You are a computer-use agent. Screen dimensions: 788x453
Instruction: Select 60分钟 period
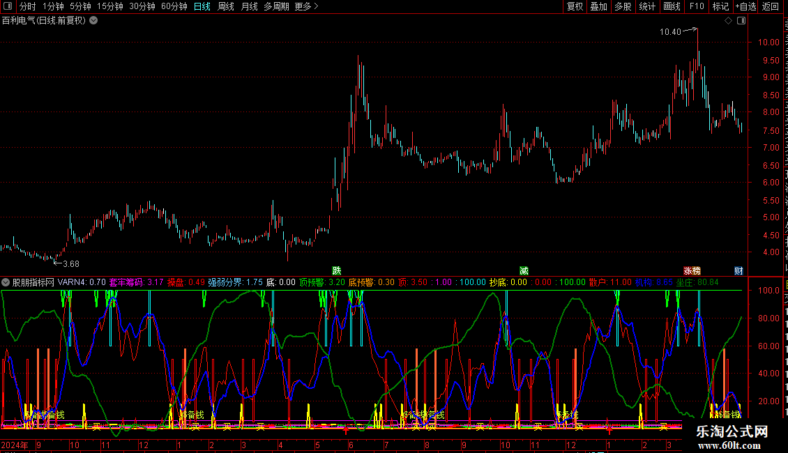pos(174,6)
